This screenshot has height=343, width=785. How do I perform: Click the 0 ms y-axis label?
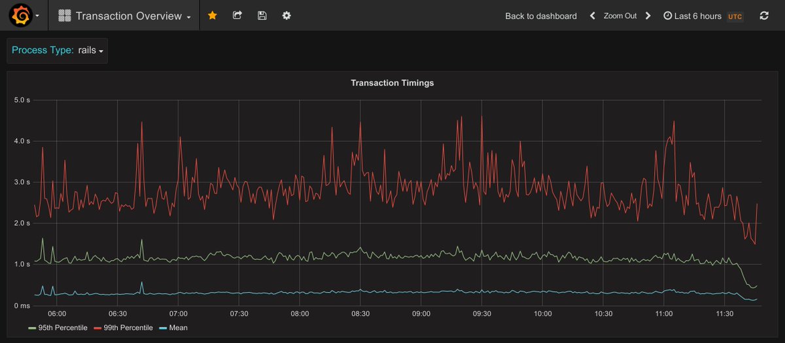22,306
